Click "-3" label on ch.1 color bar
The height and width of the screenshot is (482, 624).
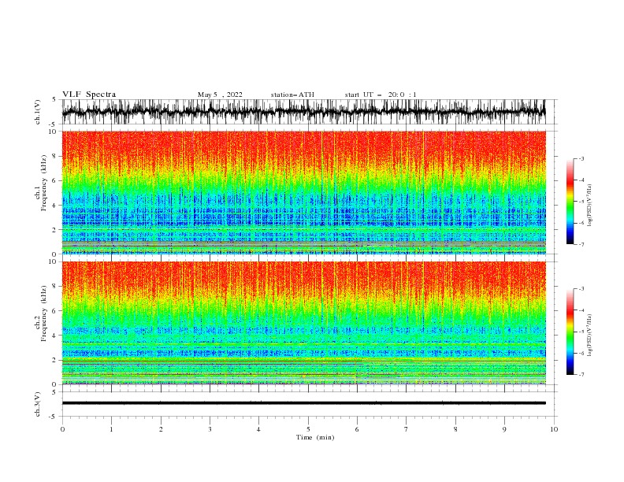[x=581, y=158]
